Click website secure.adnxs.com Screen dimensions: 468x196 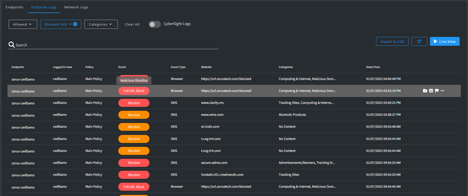pyautogui.click(x=214, y=163)
